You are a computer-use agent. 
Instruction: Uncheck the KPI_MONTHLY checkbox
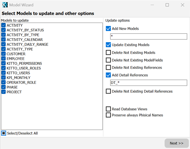pos(3,78)
